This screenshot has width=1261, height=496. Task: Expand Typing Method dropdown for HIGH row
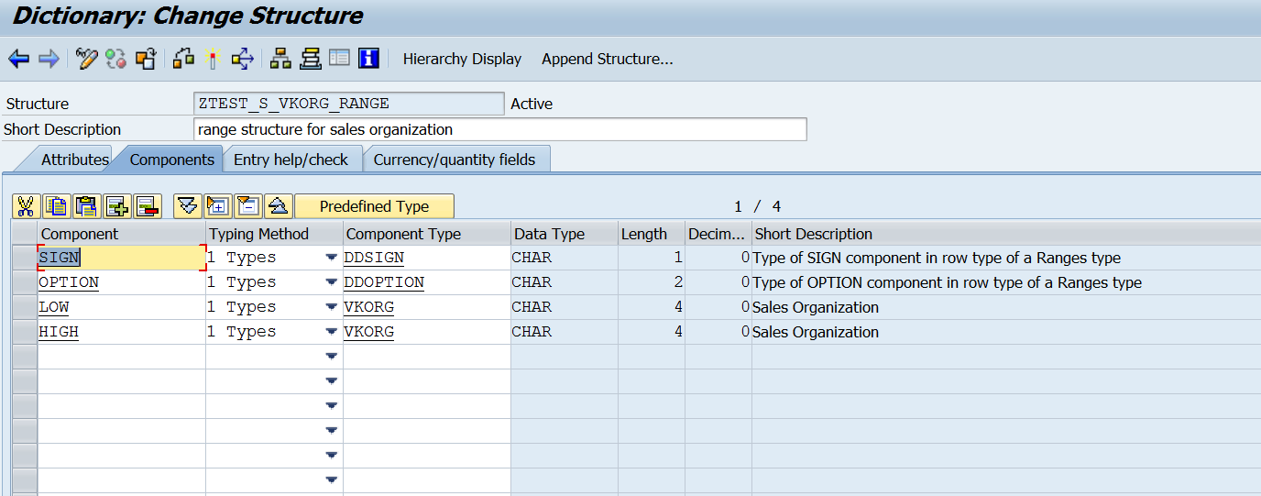331,333
